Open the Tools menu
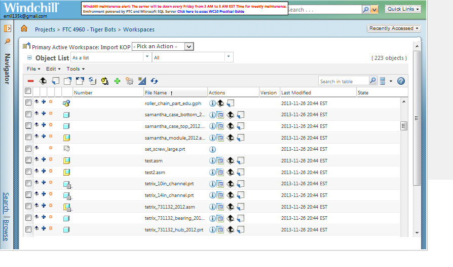The height and width of the screenshot is (267, 453). pos(75,69)
